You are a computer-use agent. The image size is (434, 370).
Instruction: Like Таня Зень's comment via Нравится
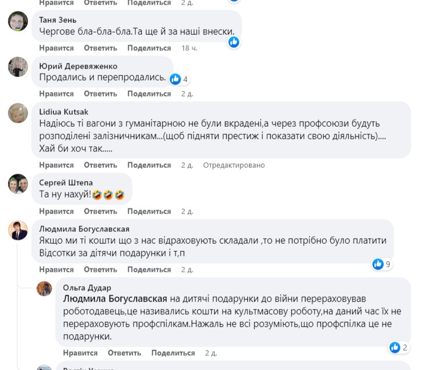tap(57, 48)
